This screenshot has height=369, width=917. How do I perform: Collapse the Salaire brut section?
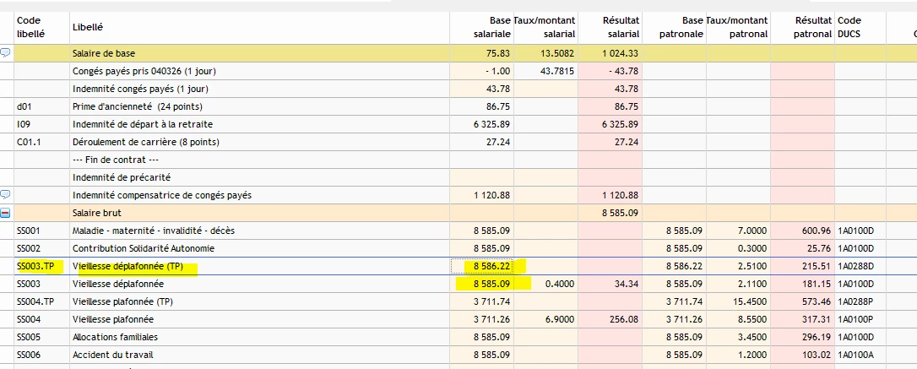(6, 213)
